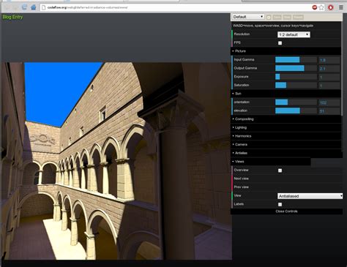The width and height of the screenshot is (347, 267).
Task: Click the New preset button
Action: tap(287, 17)
